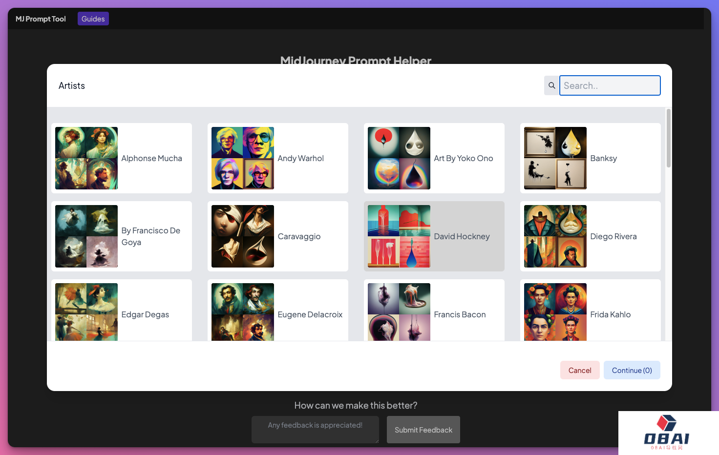Click the OBAI logo
The height and width of the screenshot is (455, 719).
tap(667, 433)
